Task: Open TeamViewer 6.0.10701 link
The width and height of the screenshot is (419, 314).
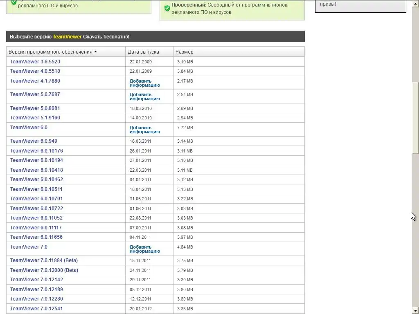Action: click(x=36, y=199)
